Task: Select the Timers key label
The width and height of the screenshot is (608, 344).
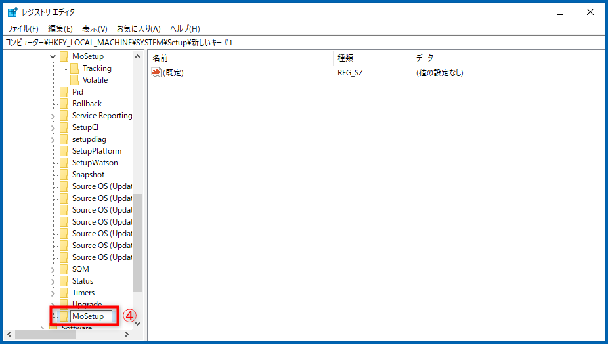Action: click(83, 293)
